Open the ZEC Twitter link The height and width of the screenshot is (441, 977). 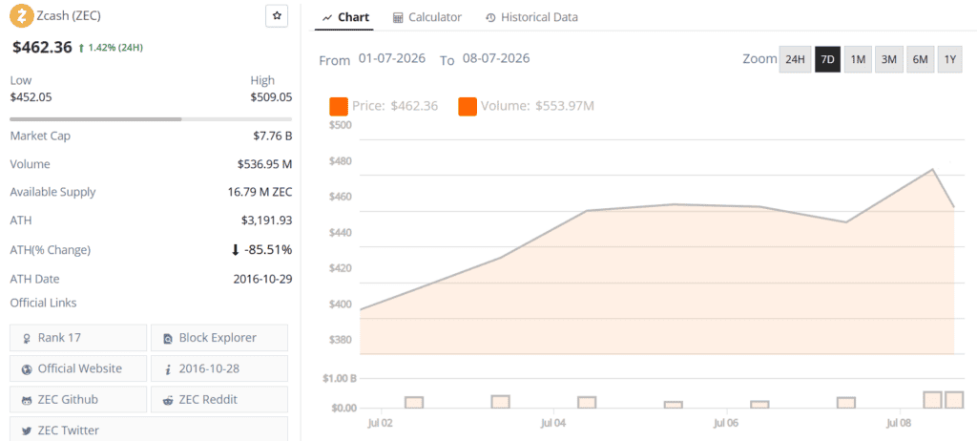tap(149, 430)
